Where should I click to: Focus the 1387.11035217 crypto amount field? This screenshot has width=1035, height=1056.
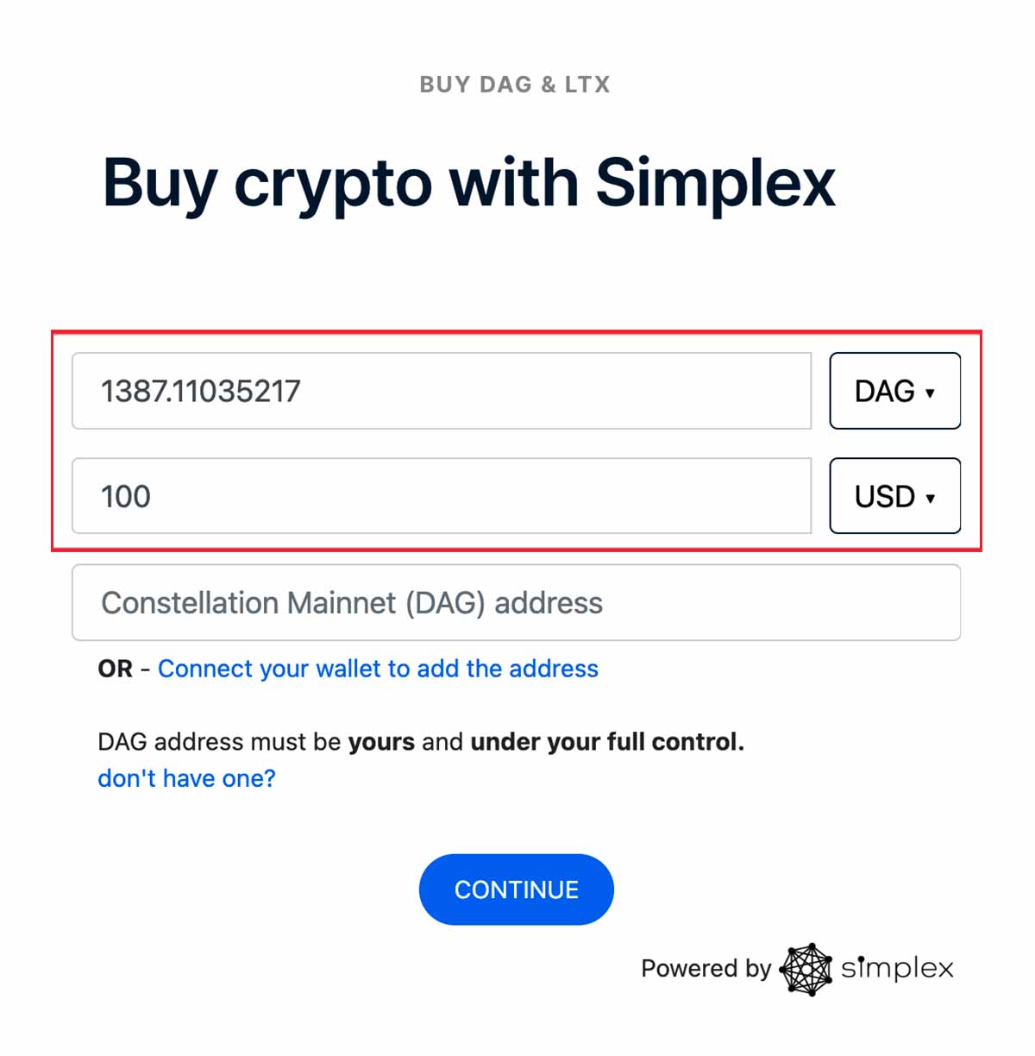(441, 391)
